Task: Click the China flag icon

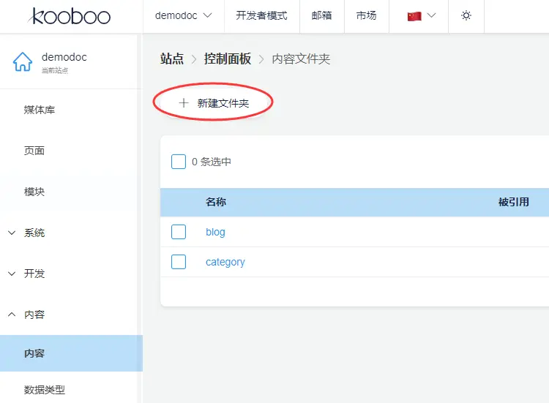Action: point(414,16)
